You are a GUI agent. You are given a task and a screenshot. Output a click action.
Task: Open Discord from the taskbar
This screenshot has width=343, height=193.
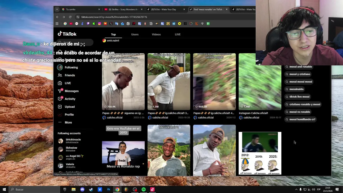(82, 190)
